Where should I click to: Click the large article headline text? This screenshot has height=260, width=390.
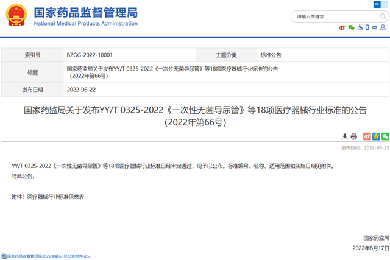click(x=195, y=116)
